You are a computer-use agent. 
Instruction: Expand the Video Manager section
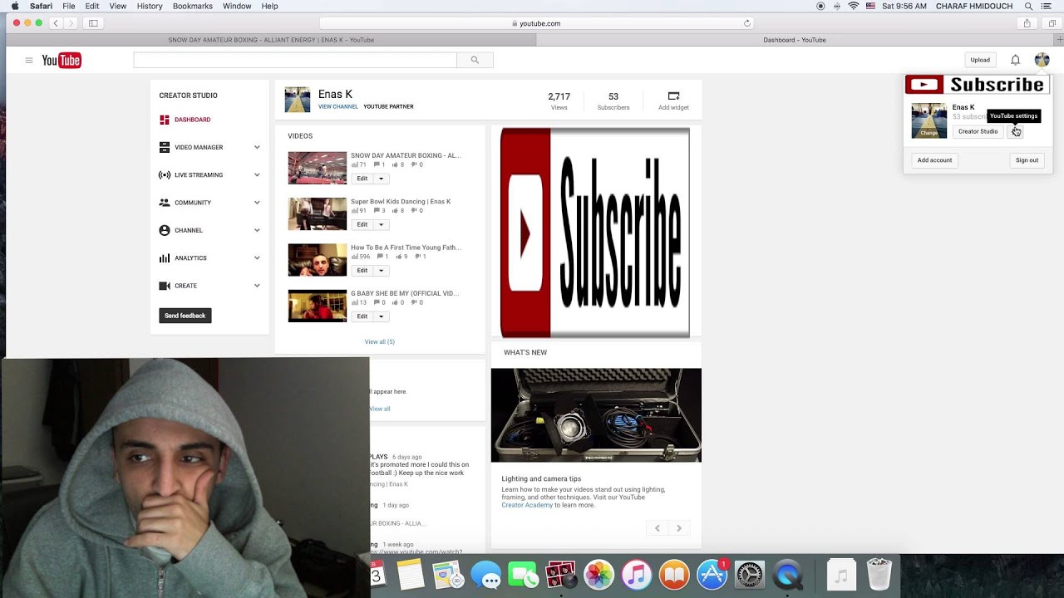pos(257,147)
